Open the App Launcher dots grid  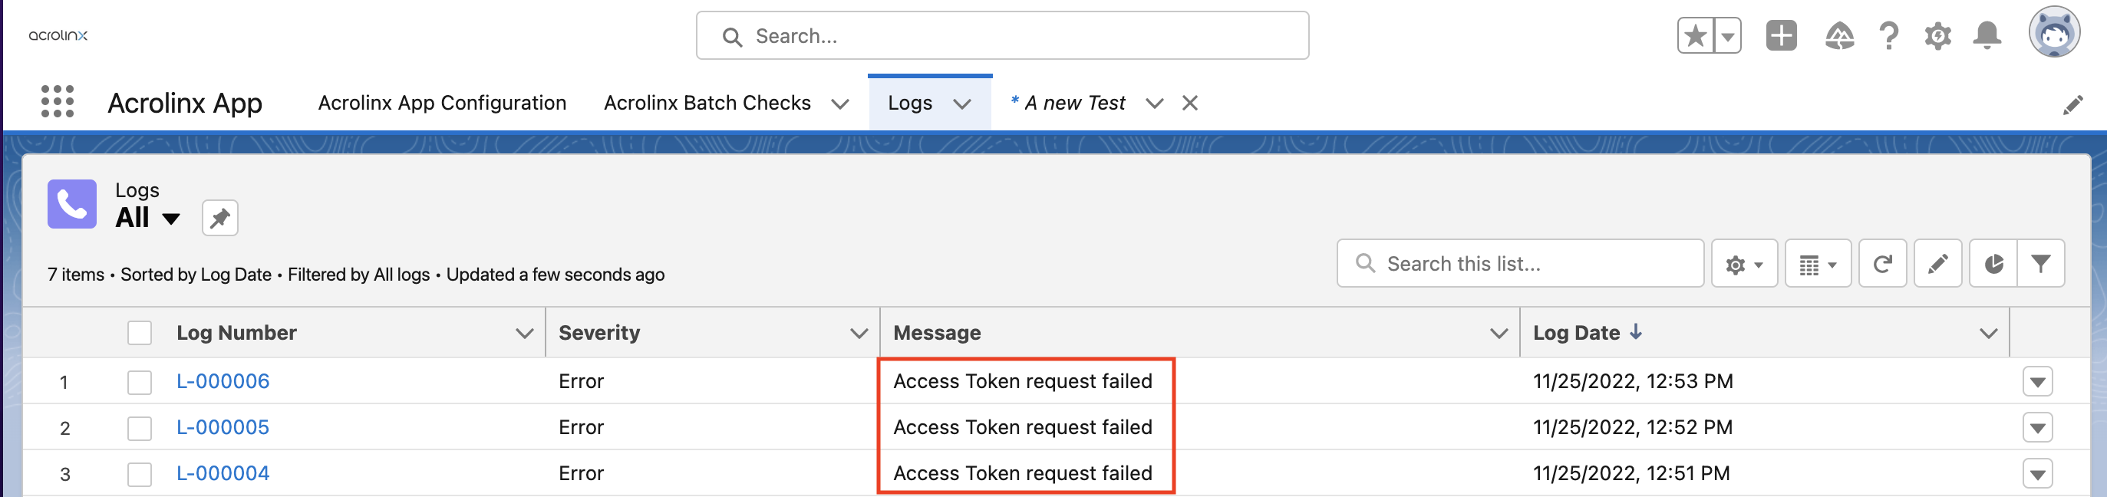[58, 102]
